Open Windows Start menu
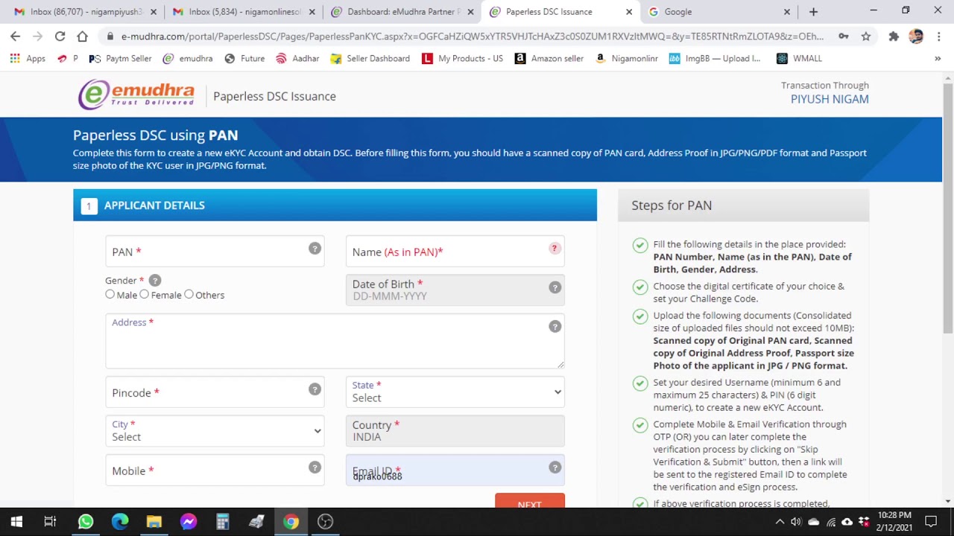This screenshot has width=954, height=536. [16, 522]
